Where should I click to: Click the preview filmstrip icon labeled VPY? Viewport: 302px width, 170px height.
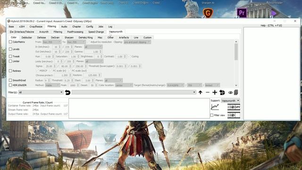coord(234,107)
